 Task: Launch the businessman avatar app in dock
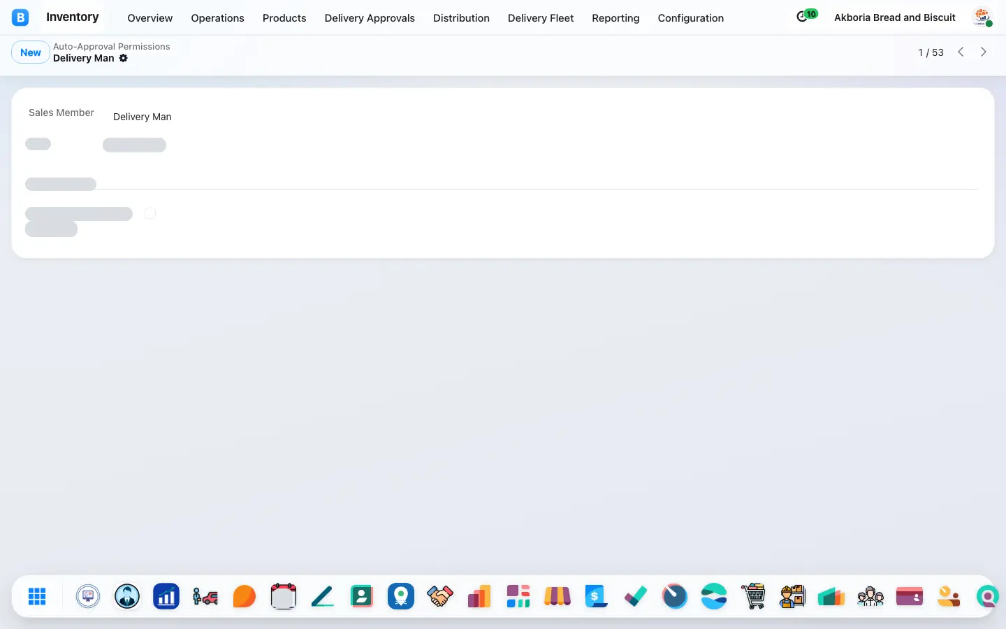pyautogui.click(x=127, y=596)
